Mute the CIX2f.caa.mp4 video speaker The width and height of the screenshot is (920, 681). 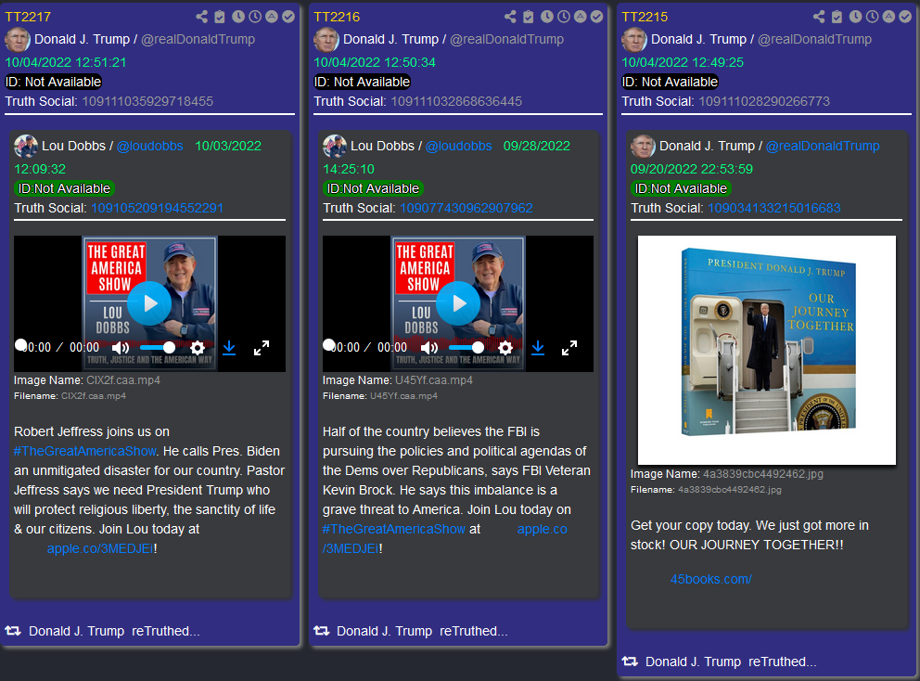[121, 348]
